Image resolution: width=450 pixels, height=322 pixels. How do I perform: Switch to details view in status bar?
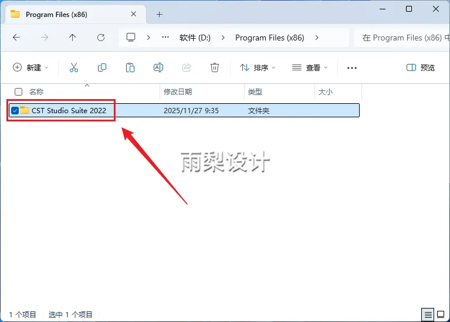tap(428, 314)
